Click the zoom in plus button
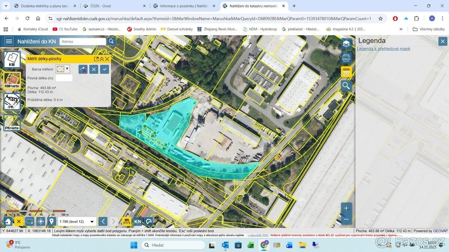The width and height of the screenshot is (449, 252). (x=346, y=208)
